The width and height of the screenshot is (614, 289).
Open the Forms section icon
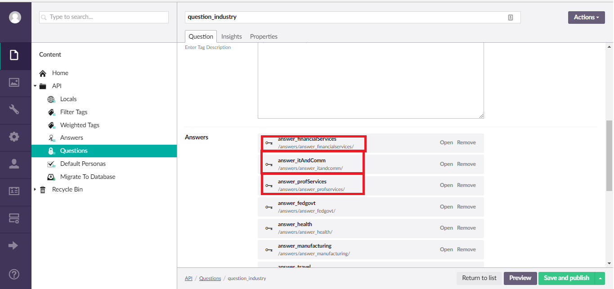(x=14, y=218)
